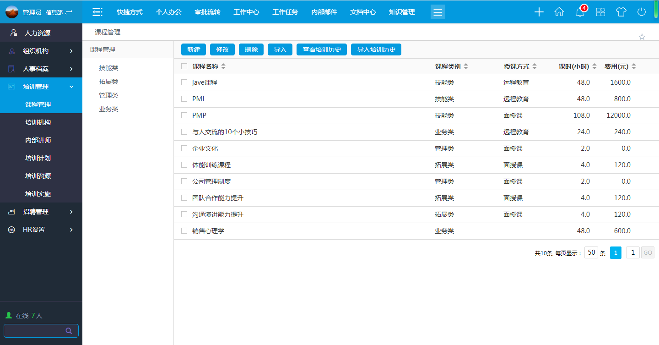659x345 pixels.
Task: Expand the 招聘管理 sidebar section
Action: (x=71, y=212)
